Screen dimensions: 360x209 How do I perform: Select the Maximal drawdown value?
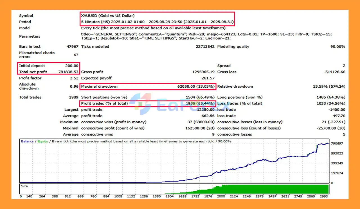point(196,87)
